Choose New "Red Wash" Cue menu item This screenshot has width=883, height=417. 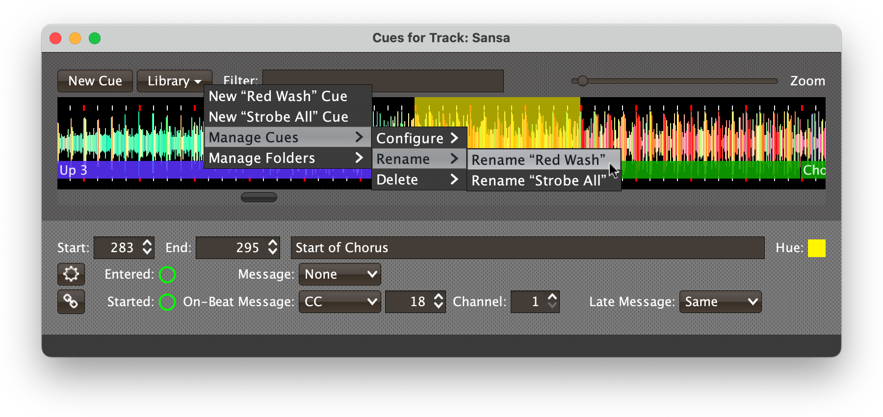point(287,96)
